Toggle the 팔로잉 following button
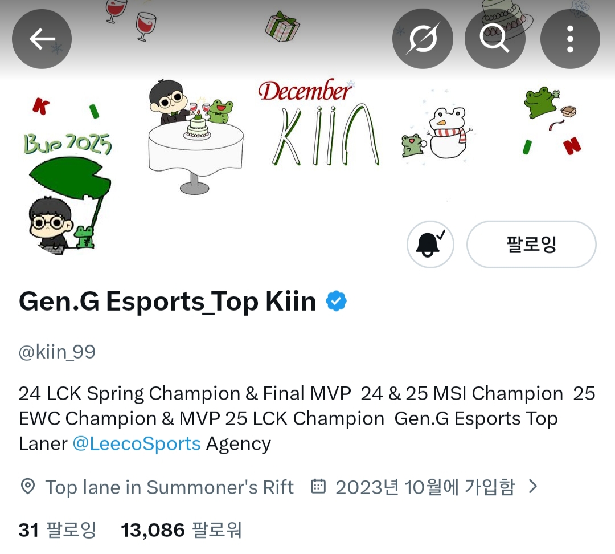The width and height of the screenshot is (615, 554). point(531,244)
